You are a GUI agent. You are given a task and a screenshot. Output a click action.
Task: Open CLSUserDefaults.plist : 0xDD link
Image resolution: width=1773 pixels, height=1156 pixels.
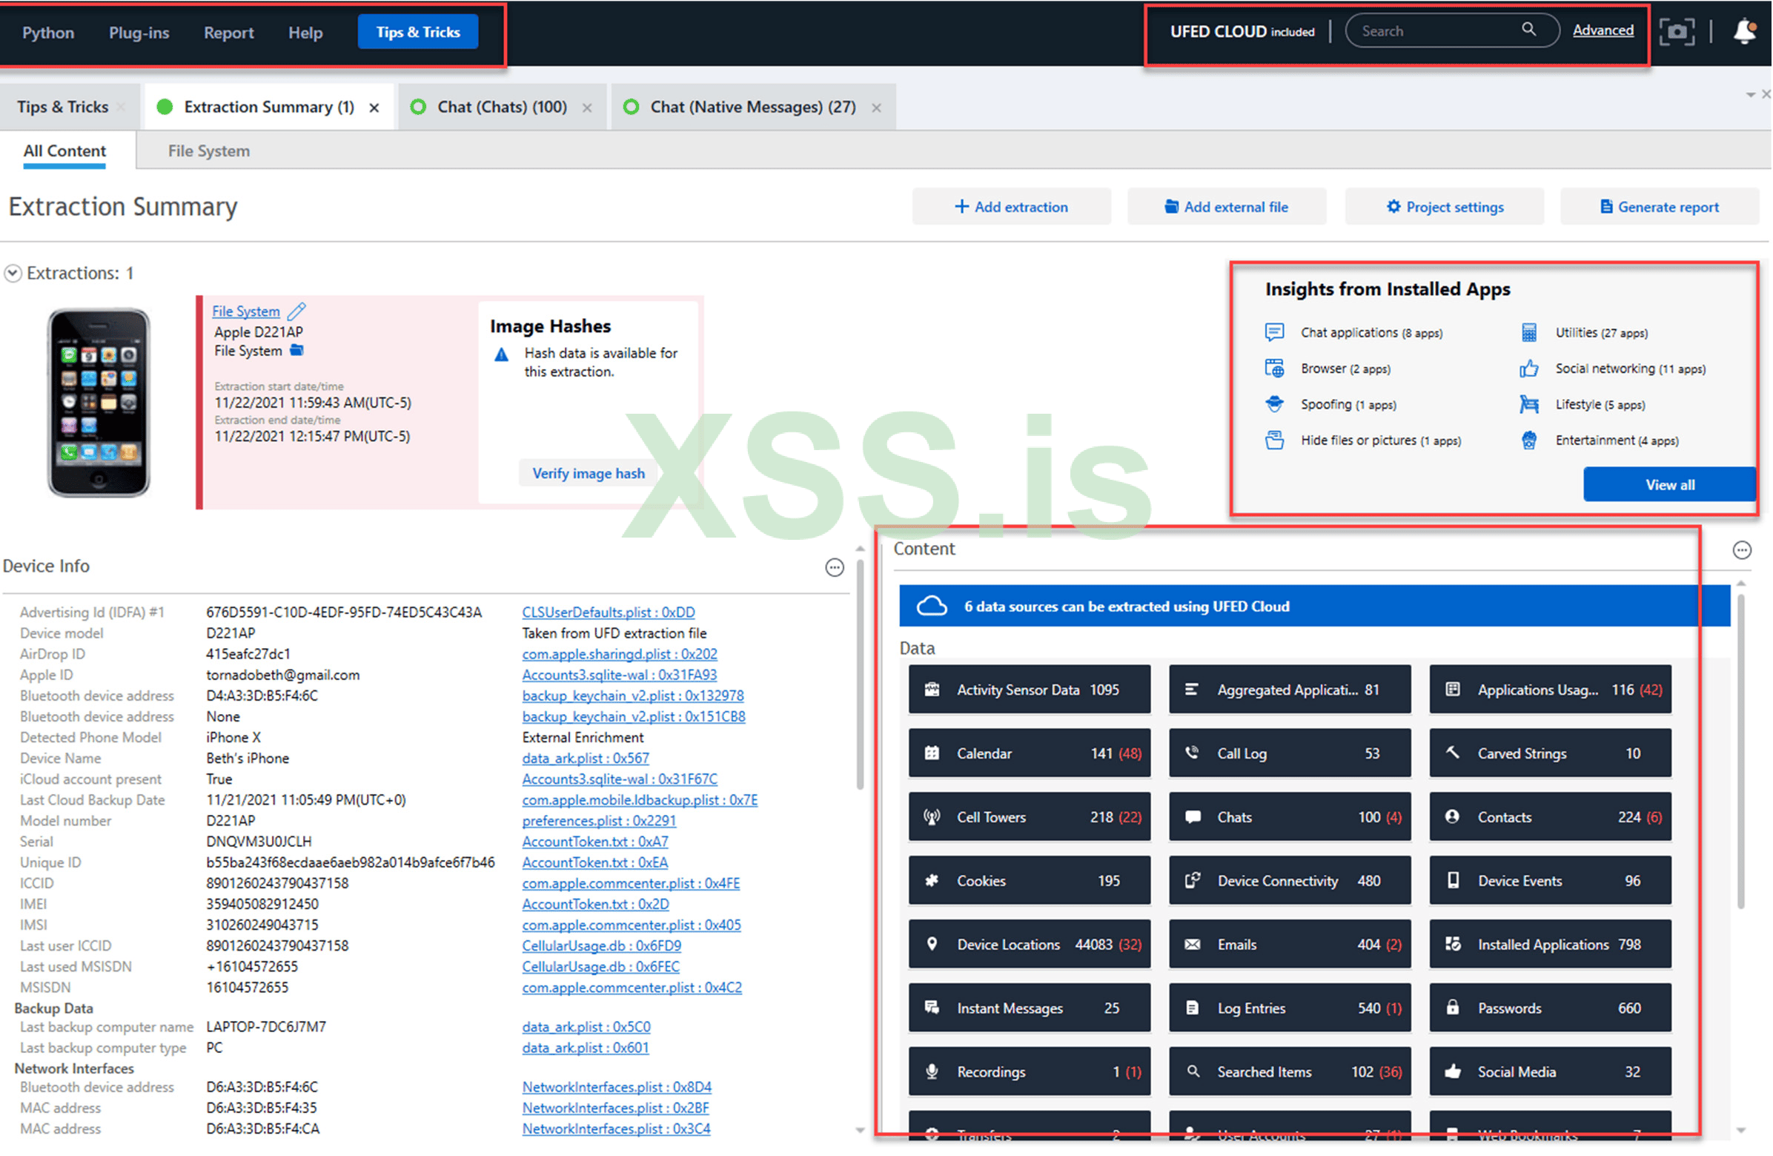click(x=608, y=612)
